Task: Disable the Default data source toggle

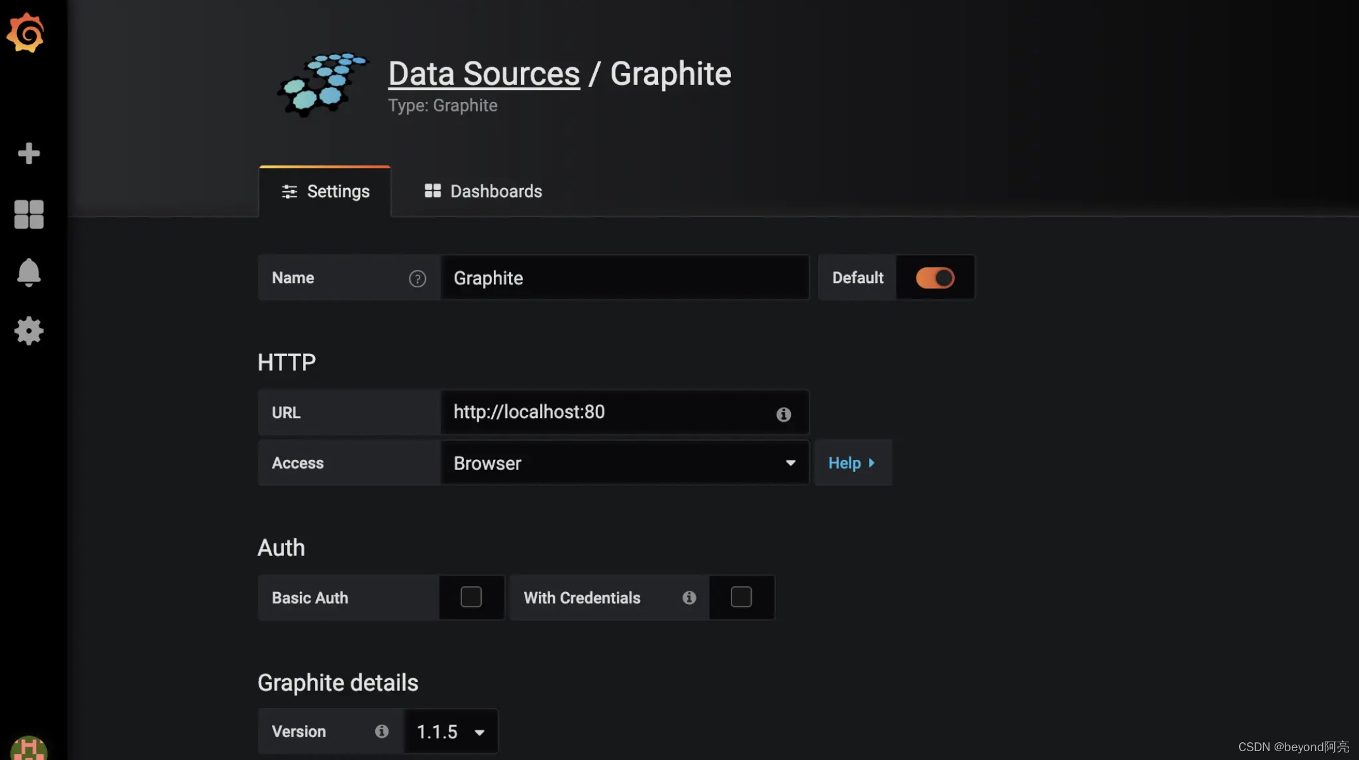Action: (934, 277)
